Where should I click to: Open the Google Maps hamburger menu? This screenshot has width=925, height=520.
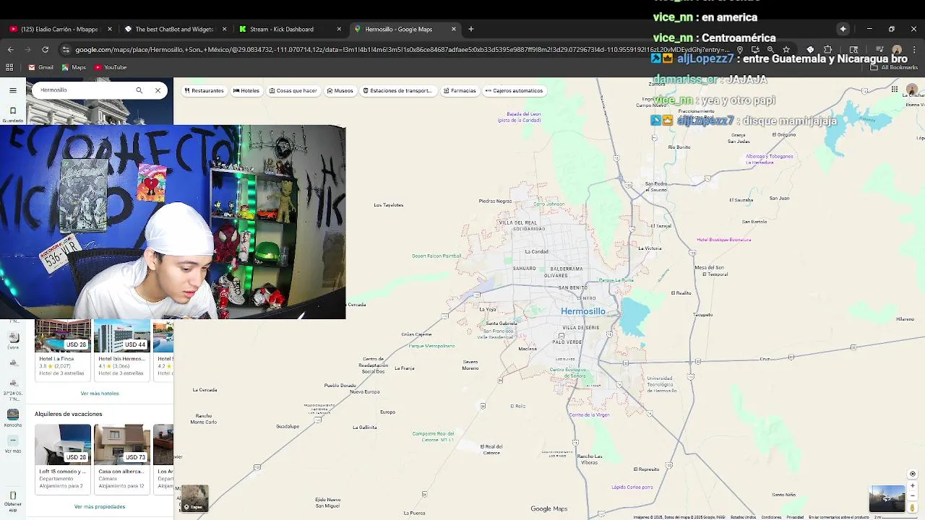pos(13,90)
